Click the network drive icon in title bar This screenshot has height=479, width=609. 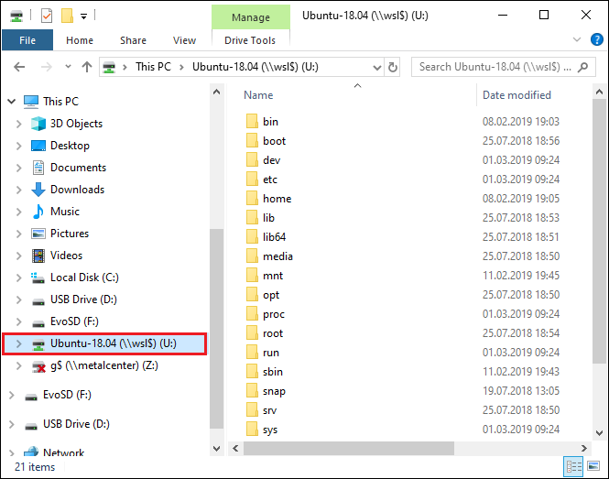16,16
